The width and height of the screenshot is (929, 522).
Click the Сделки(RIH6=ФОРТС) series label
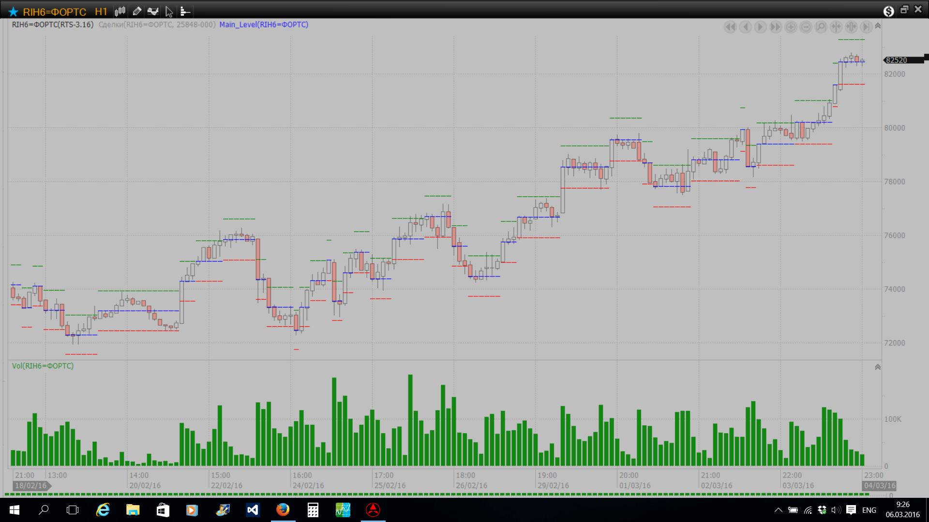(x=157, y=25)
